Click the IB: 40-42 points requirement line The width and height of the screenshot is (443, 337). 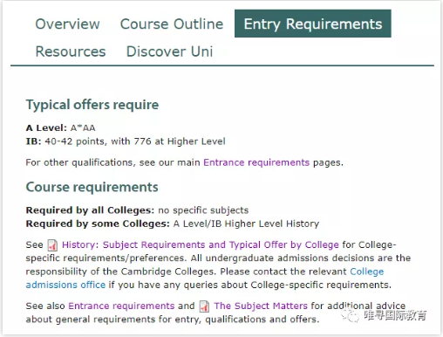(126, 141)
